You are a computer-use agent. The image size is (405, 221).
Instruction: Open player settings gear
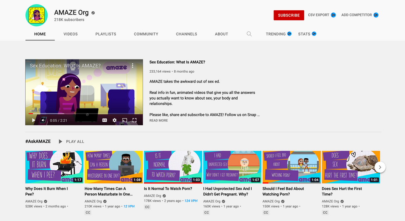coord(114,120)
